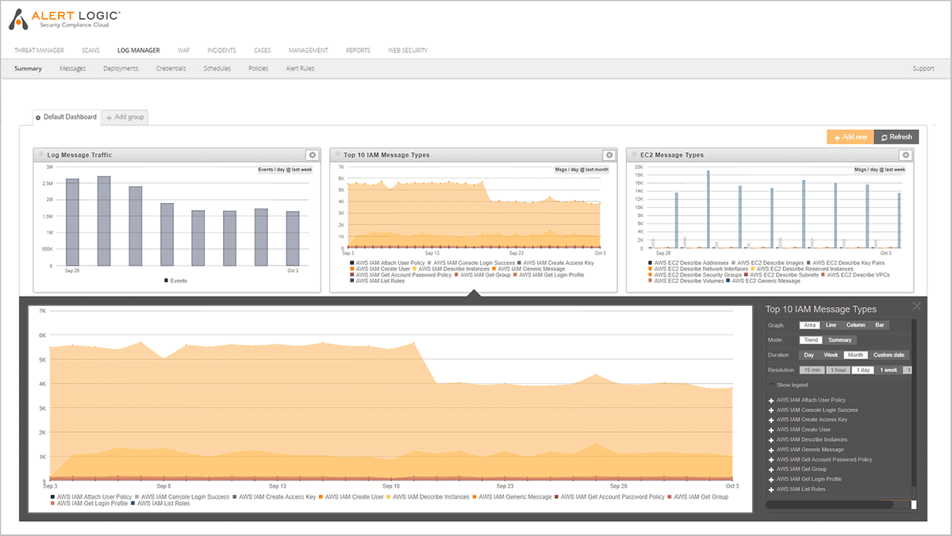Image resolution: width=952 pixels, height=536 pixels.
Task: Close the Top 10 IAM config panel
Action: (916, 306)
